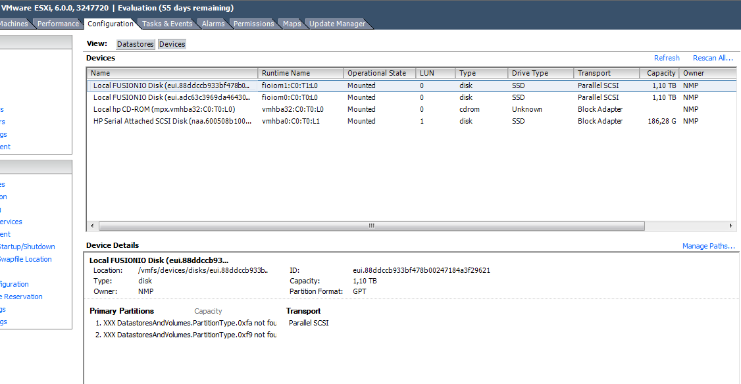
Task: Switch to Update Manager tab
Action: (x=337, y=24)
